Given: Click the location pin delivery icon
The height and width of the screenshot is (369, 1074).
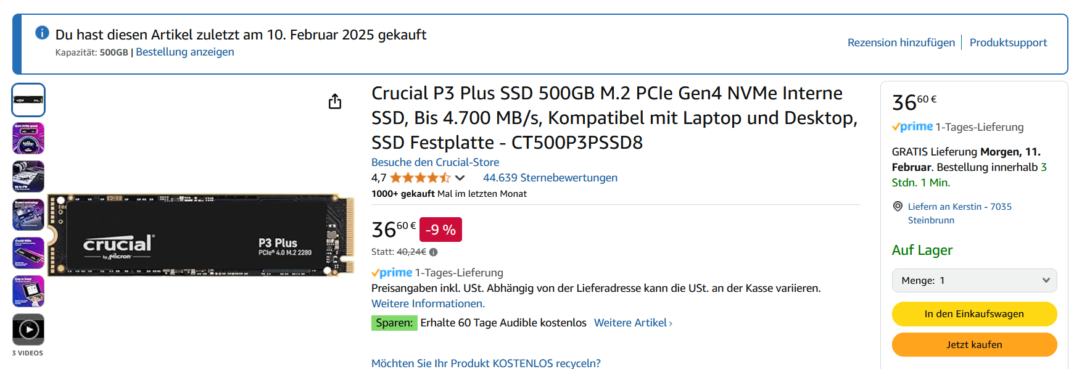Looking at the screenshot, I should pos(898,206).
